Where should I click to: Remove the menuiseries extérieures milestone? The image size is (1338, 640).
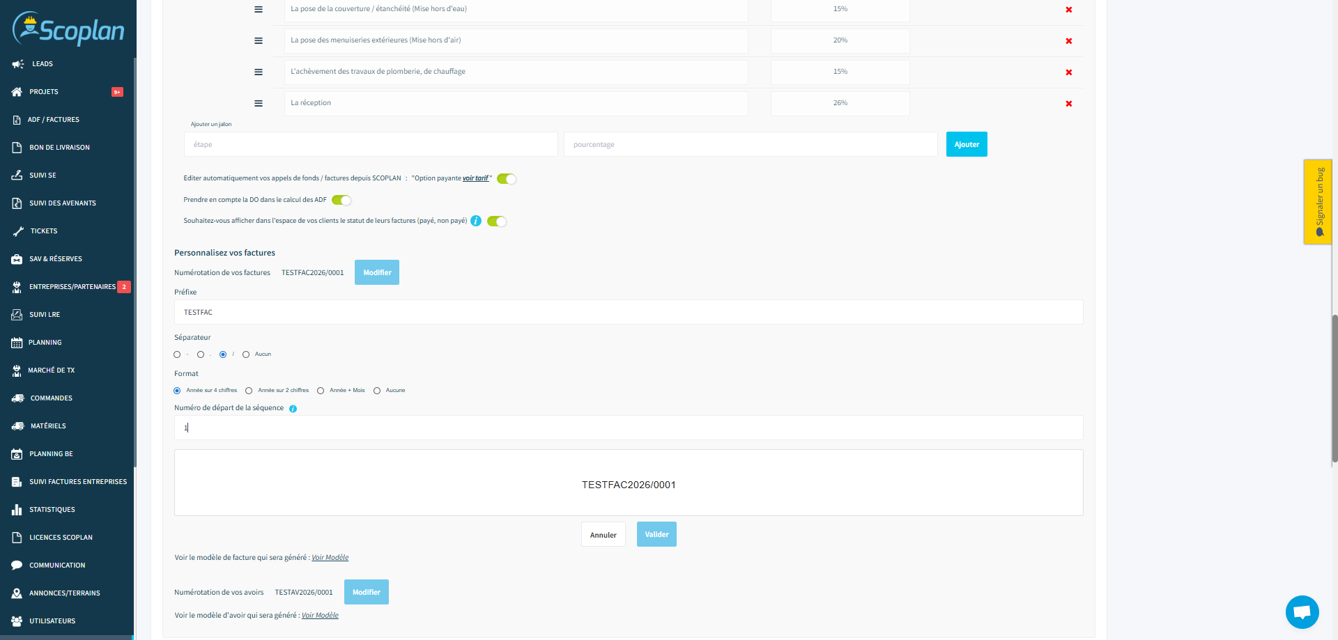coord(1068,41)
